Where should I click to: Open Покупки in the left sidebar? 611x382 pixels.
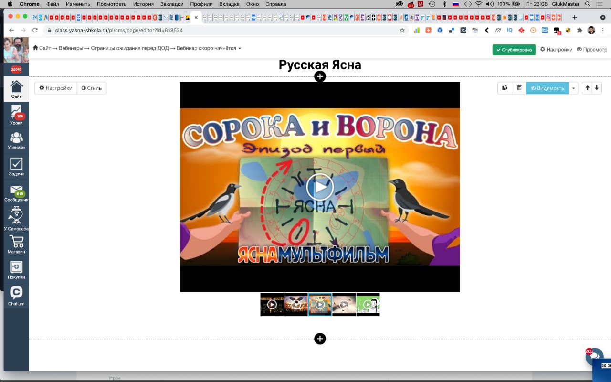[x=16, y=270]
